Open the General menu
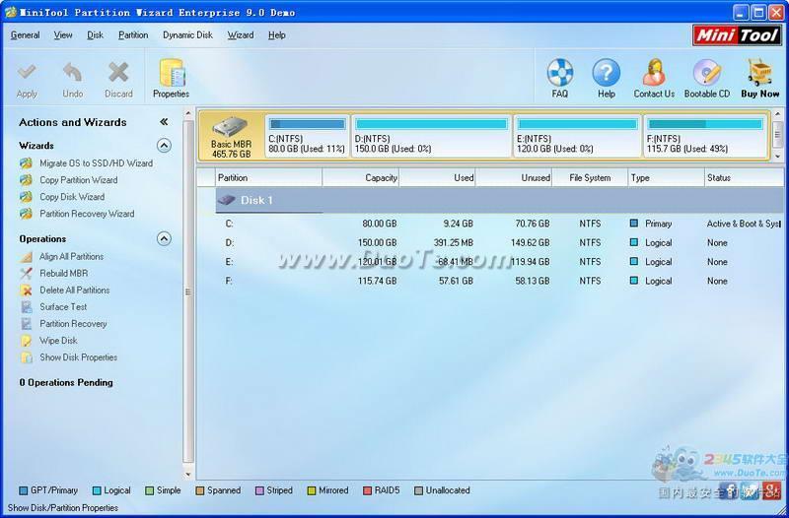The height and width of the screenshot is (518, 789). [26, 35]
